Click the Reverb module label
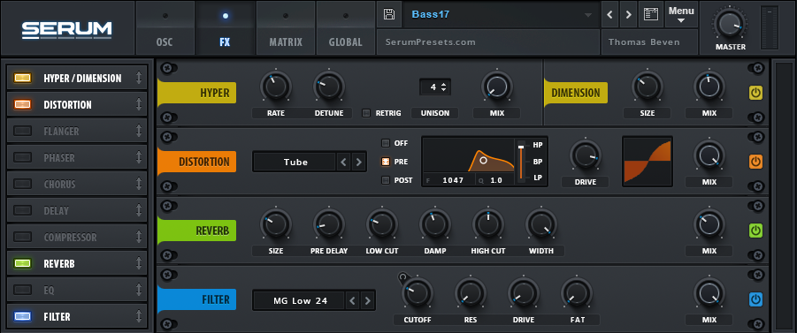797x333 pixels. coord(197,231)
